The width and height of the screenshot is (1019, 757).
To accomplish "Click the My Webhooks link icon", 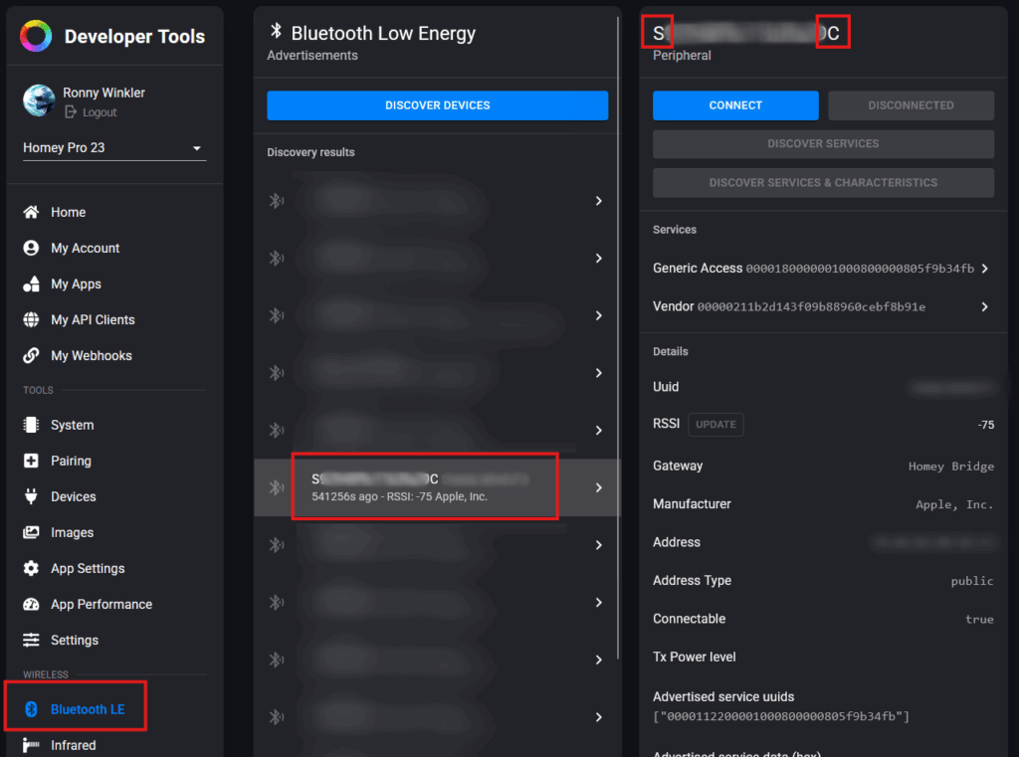I will [31, 355].
